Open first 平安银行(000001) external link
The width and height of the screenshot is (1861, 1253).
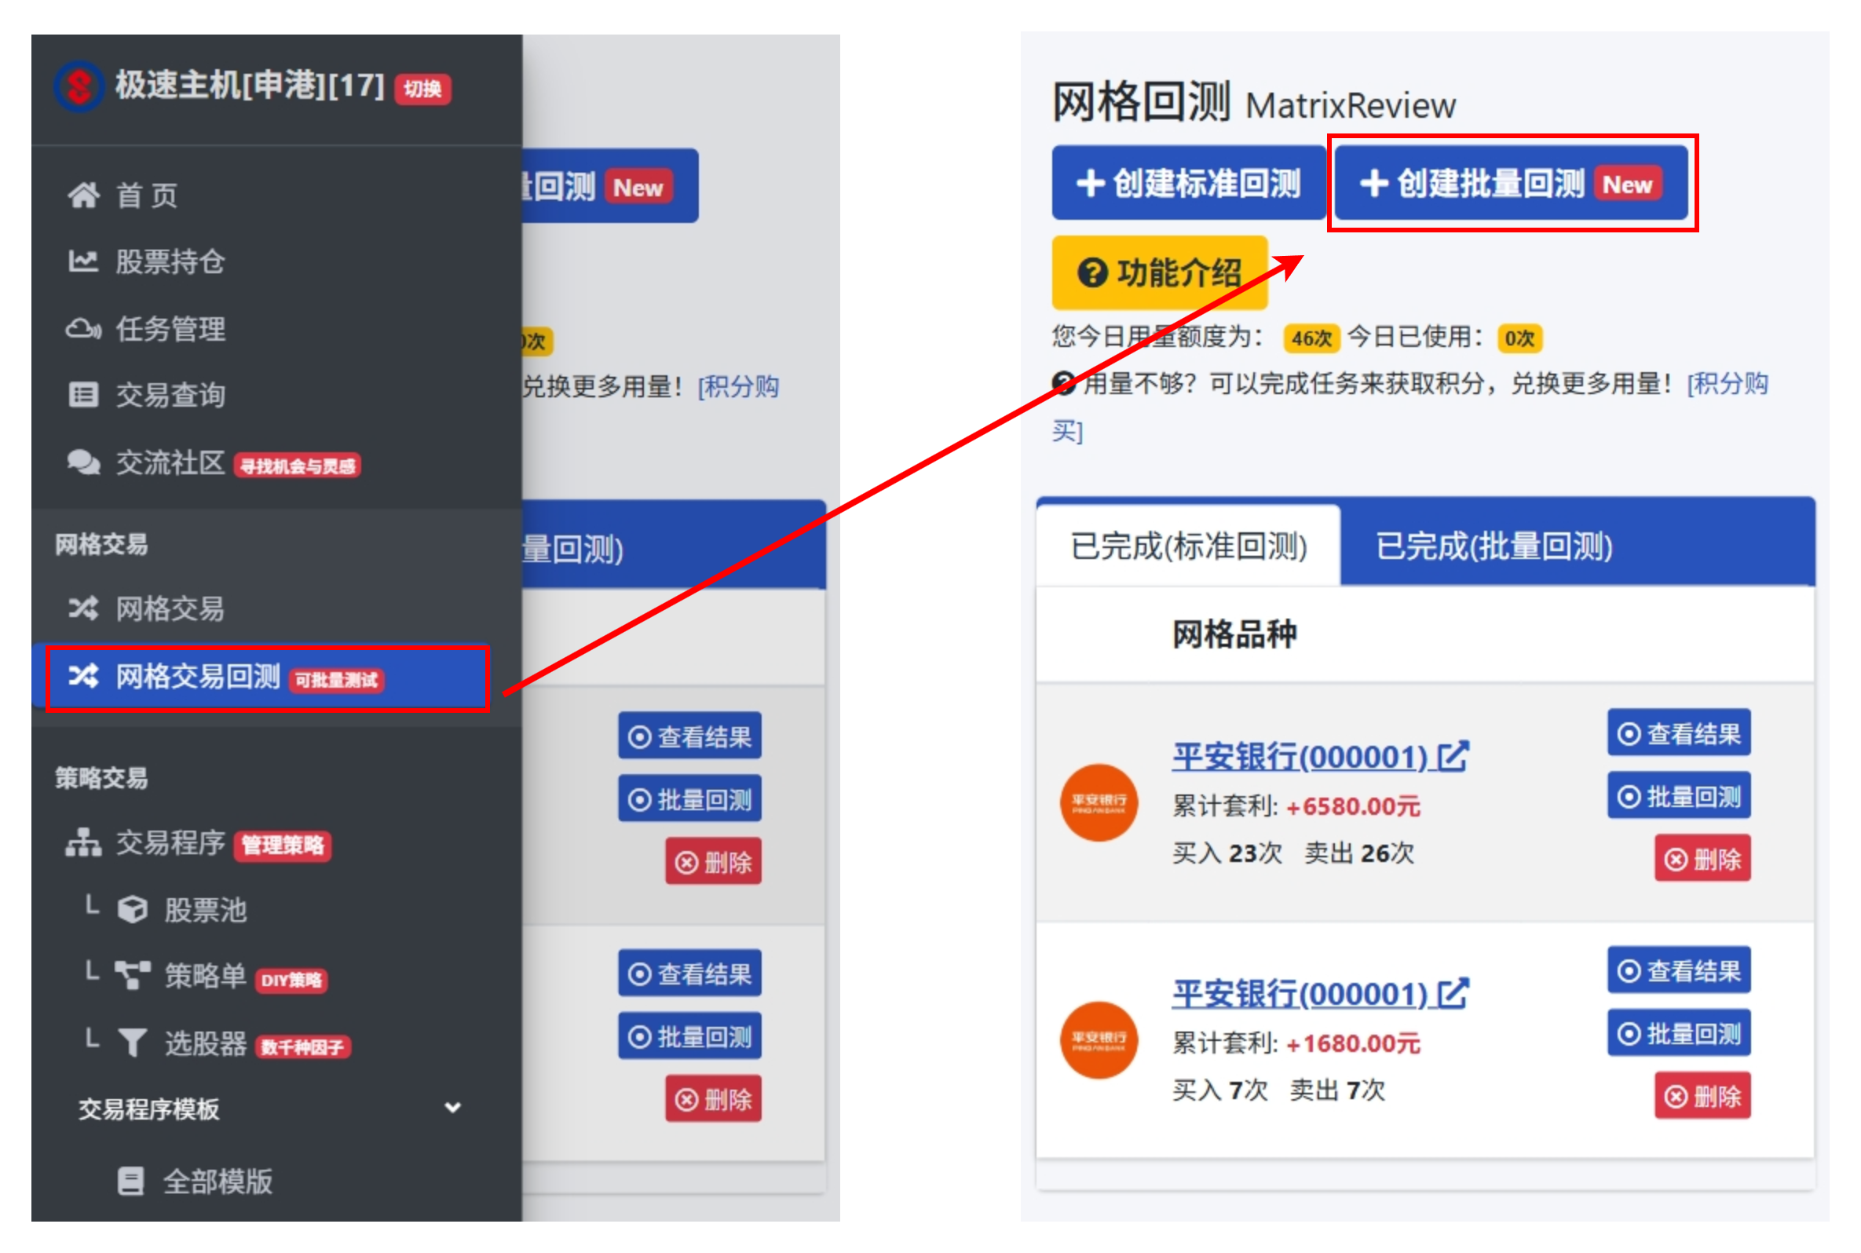(x=1318, y=756)
